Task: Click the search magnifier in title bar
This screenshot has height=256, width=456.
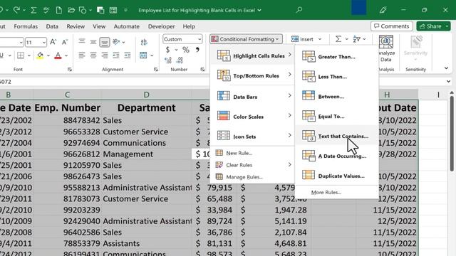Action: pyautogui.click(x=299, y=10)
